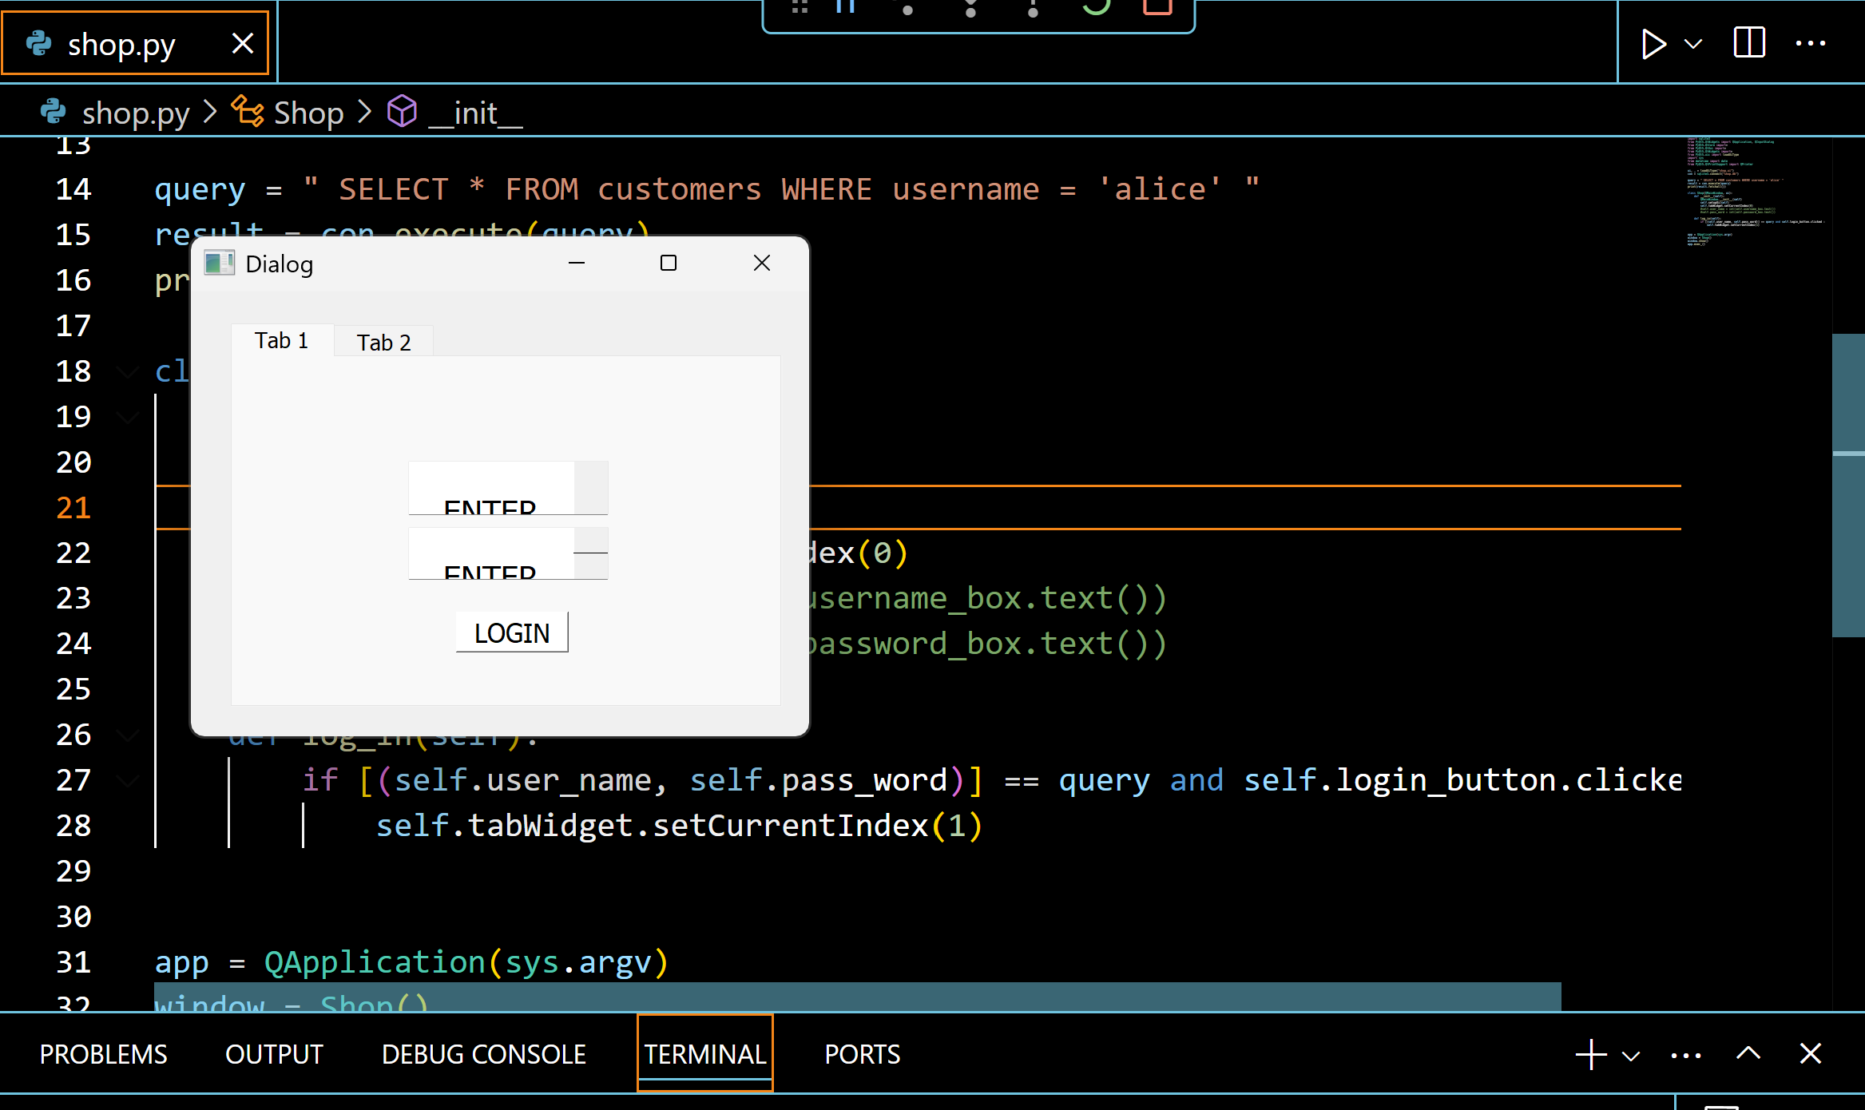Click the editor vertical scrollbar thumb
The height and width of the screenshot is (1110, 1865).
[x=1848, y=486]
